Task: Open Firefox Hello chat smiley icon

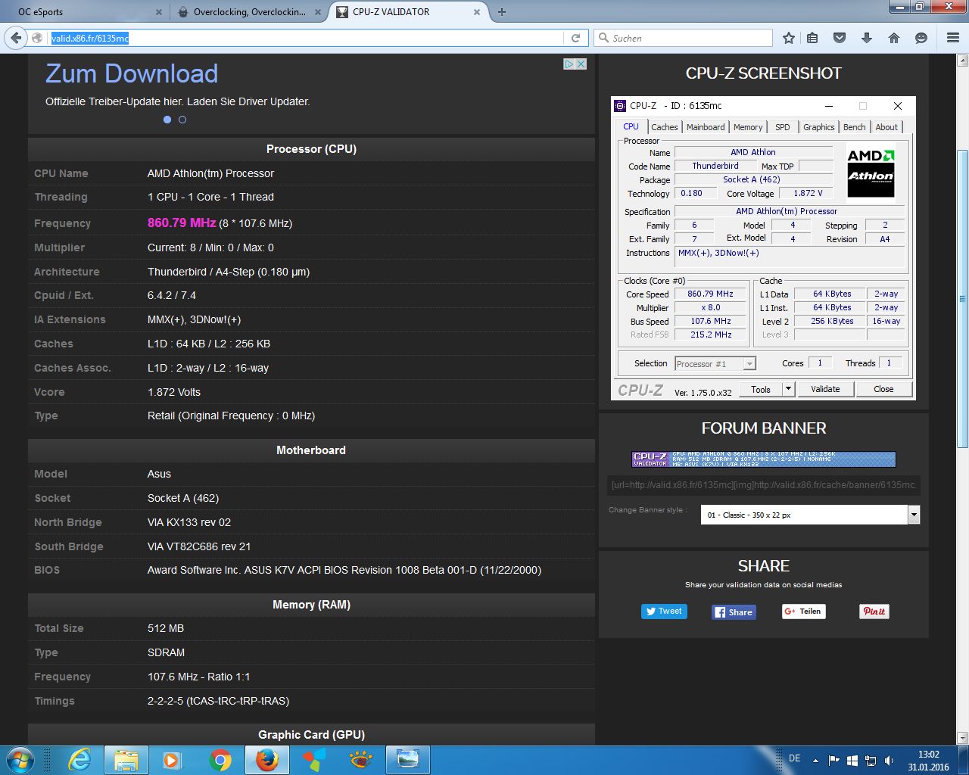Action: click(921, 38)
